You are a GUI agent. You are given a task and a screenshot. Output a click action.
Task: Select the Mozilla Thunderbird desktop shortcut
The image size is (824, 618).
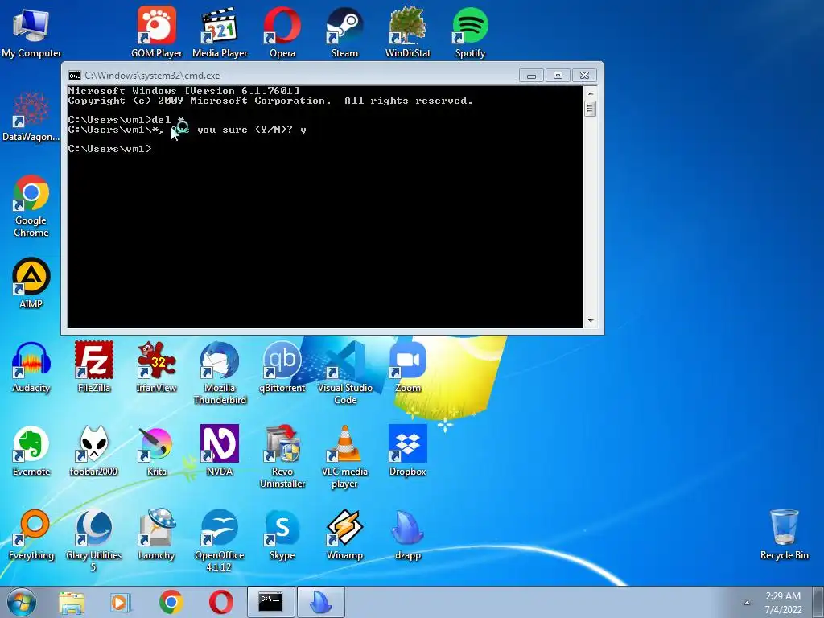tap(220, 373)
